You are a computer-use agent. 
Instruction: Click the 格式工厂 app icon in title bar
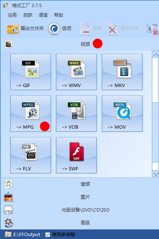click(x=5, y=5)
